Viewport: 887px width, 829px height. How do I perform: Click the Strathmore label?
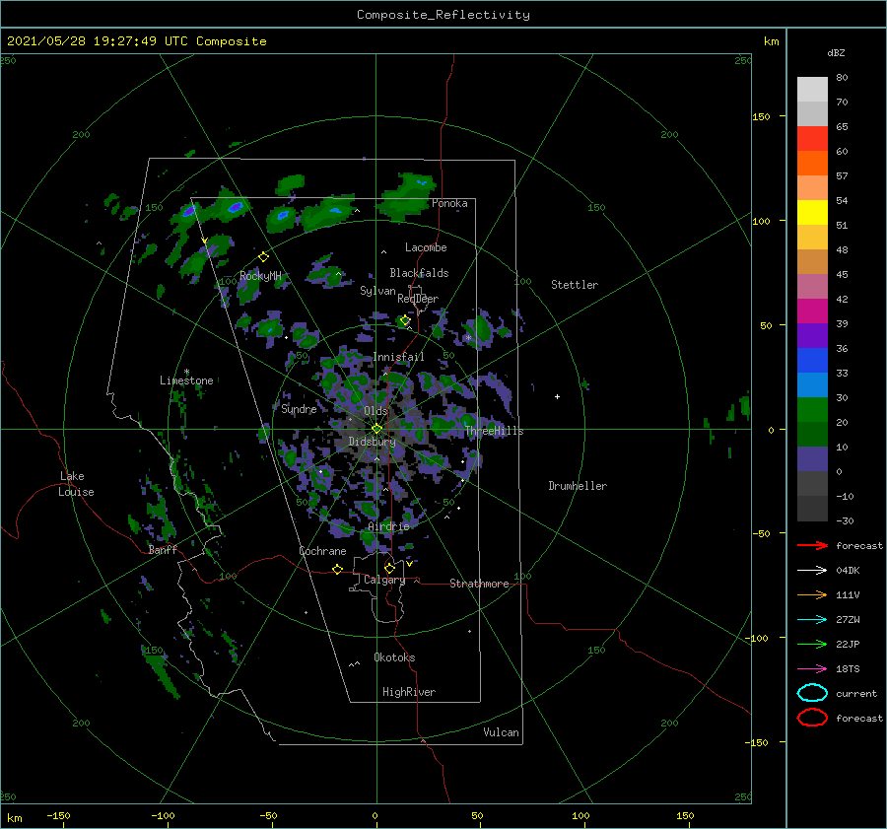point(479,584)
